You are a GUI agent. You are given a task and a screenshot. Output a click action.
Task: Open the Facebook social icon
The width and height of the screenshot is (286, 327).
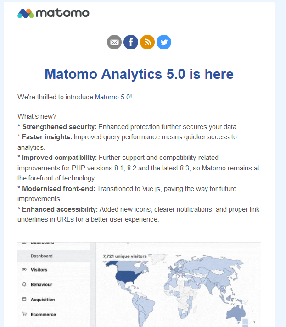point(131,43)
